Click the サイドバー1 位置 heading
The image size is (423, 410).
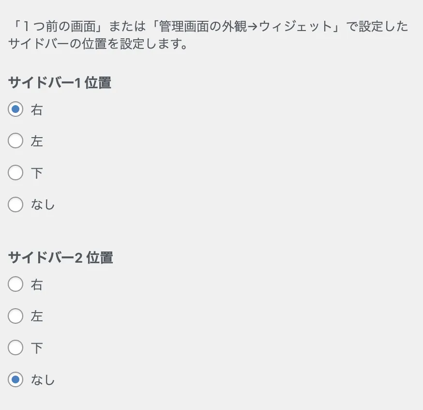60,83
